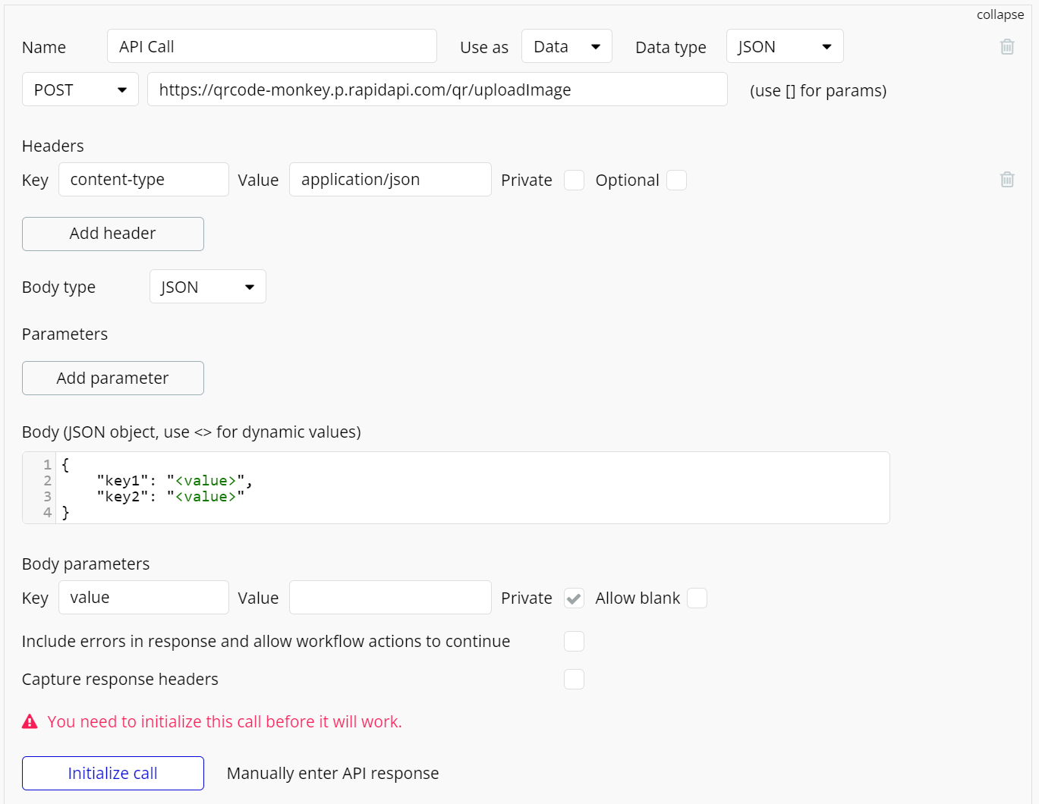Open the Use as Data dropdown
Screen dimensions: 1039x804
click(x=566, y=47)
